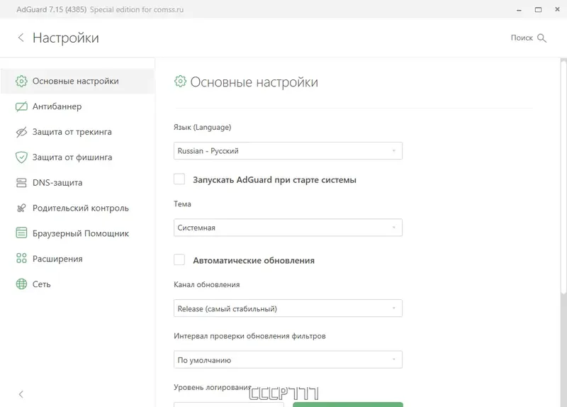This screenshot has height=407, width=567.
Task: Open the update channel Release dropdown
Action: pos(288,308)
